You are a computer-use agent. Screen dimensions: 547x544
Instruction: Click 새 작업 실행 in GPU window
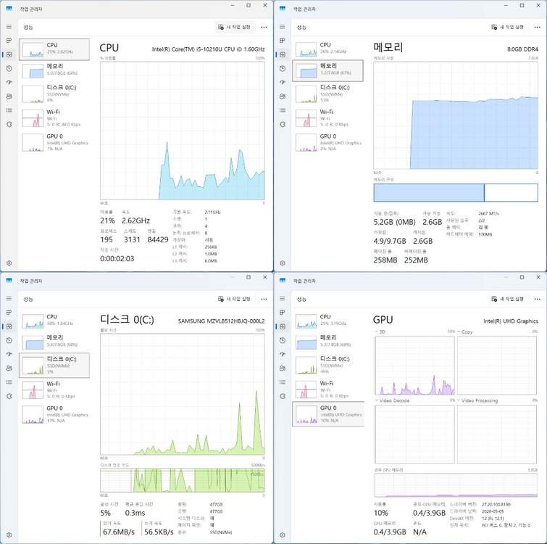click(x=508, y=299)
